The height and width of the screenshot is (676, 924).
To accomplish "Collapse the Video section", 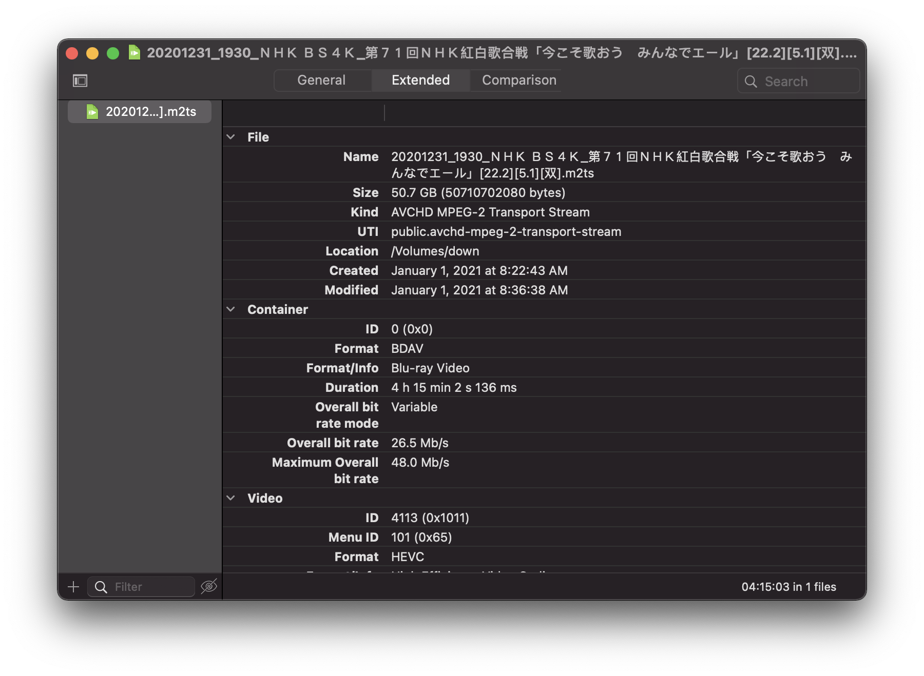I will click(231, 498).
